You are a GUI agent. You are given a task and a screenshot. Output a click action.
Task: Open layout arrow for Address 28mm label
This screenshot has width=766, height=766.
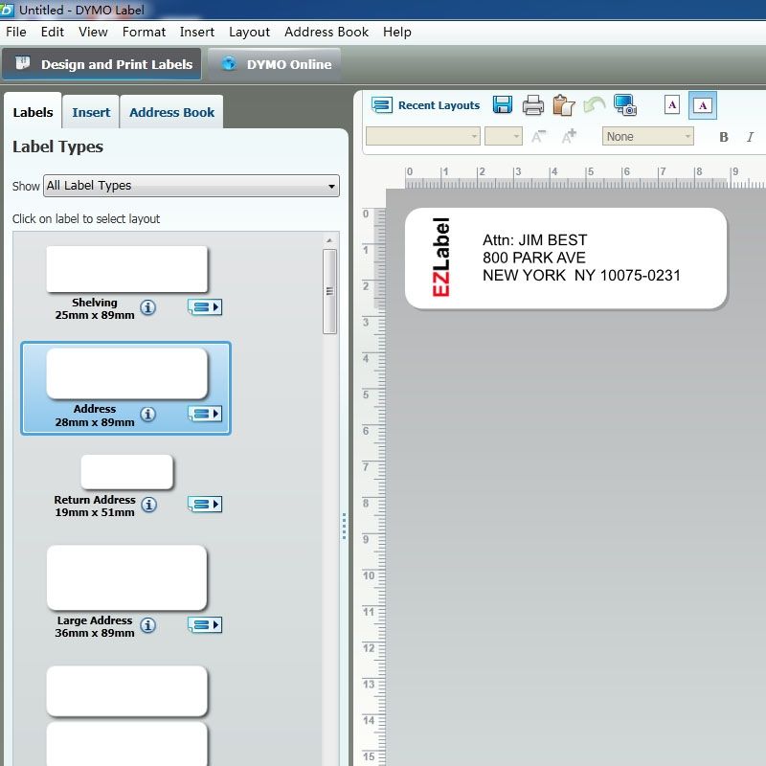tap(205, 414)
